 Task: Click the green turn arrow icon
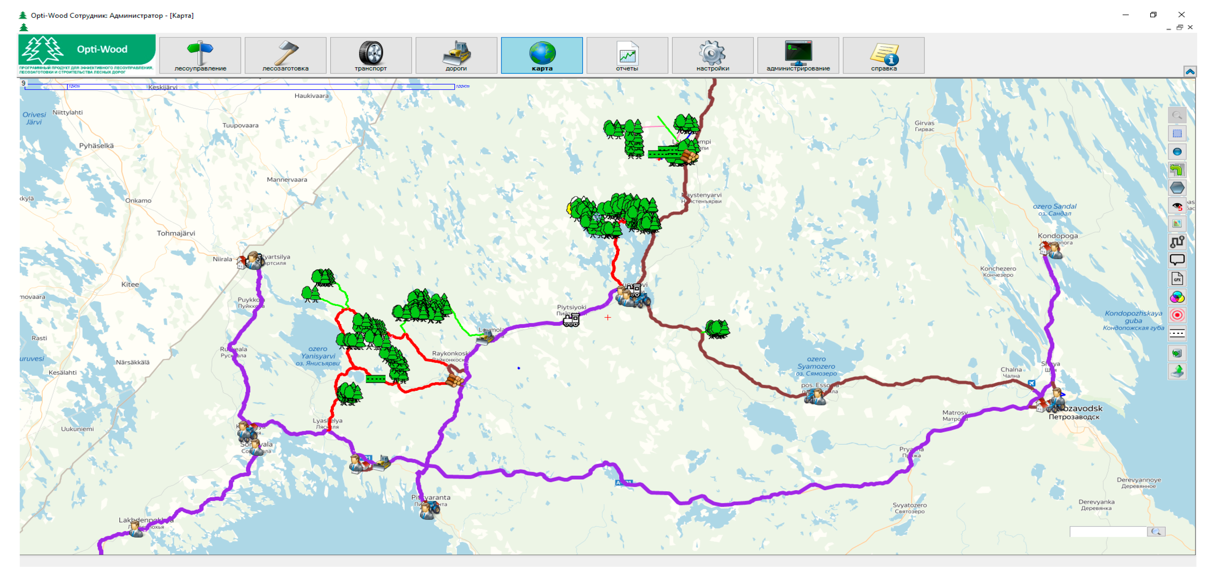click(x=1177, y=170)
